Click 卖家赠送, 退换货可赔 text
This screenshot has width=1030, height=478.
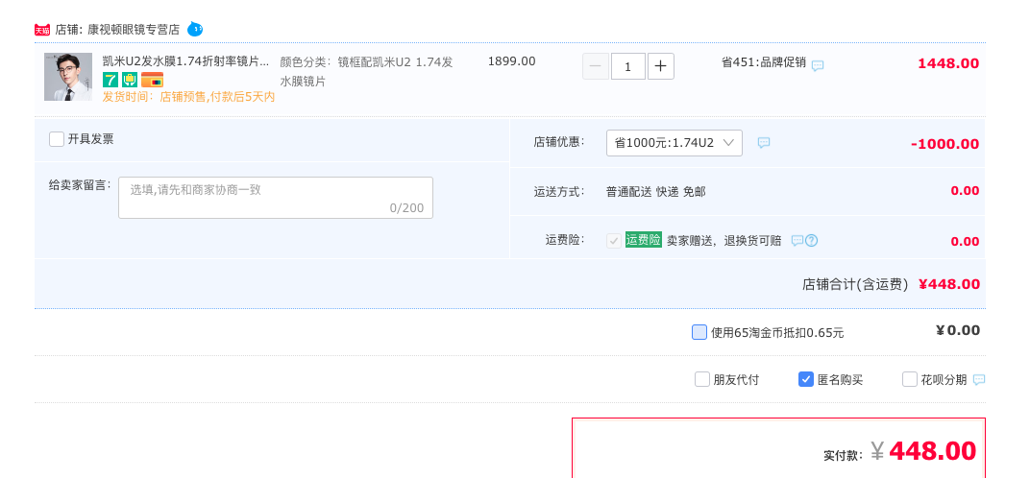(x=724, y=241)
